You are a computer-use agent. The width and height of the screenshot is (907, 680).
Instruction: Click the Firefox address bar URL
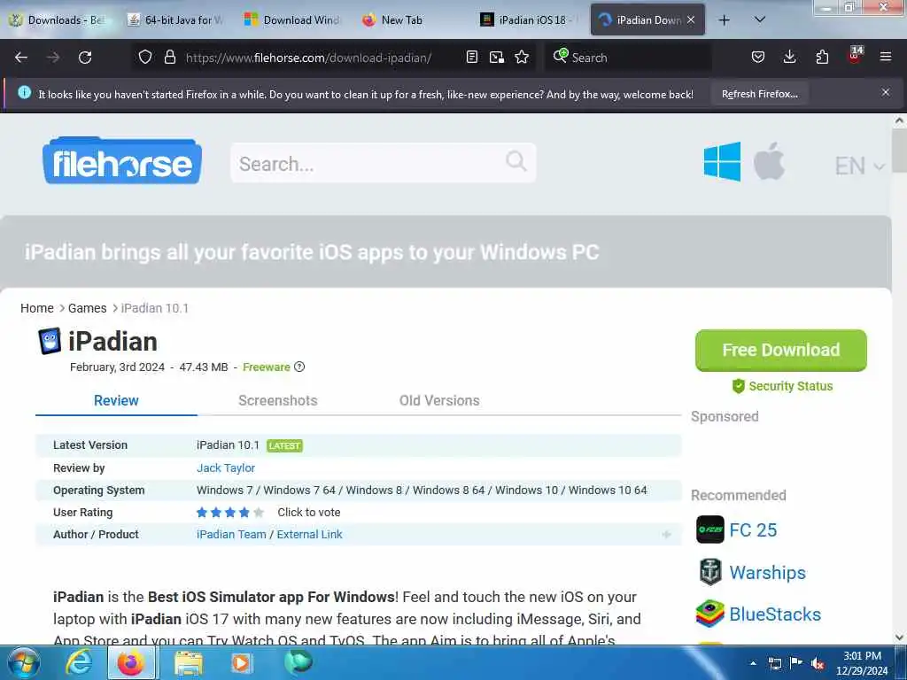coord(308,58)
